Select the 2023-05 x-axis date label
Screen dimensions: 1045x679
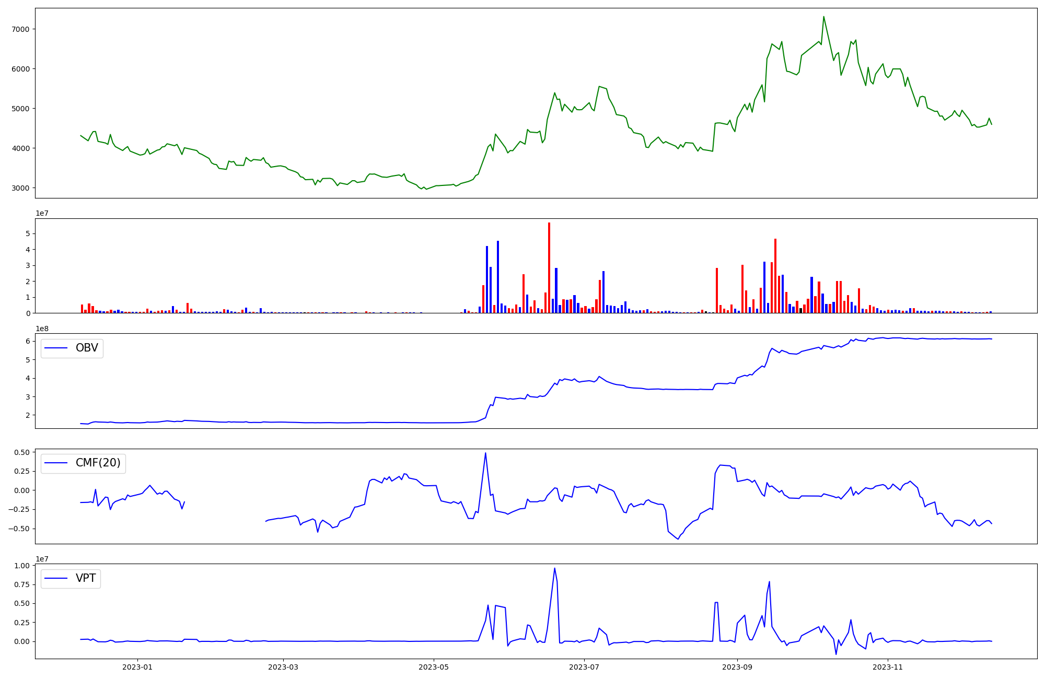click(433, 667)
